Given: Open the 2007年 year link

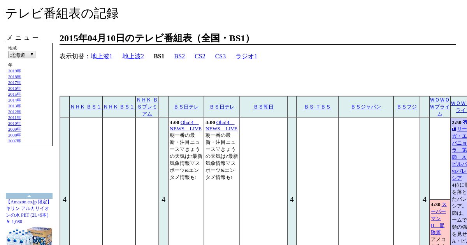Looking at the screenshot, I should [14, 141].
